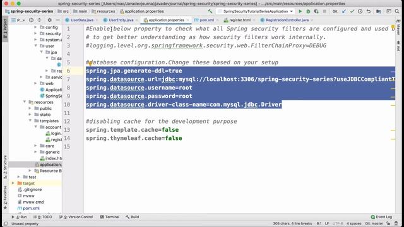Hide the Project panel with minus icon

tap(57, 20)
